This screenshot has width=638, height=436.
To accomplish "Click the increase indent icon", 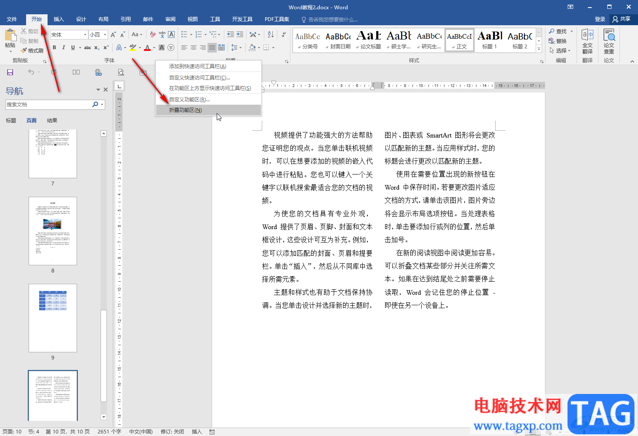I will tap(240, 34).
